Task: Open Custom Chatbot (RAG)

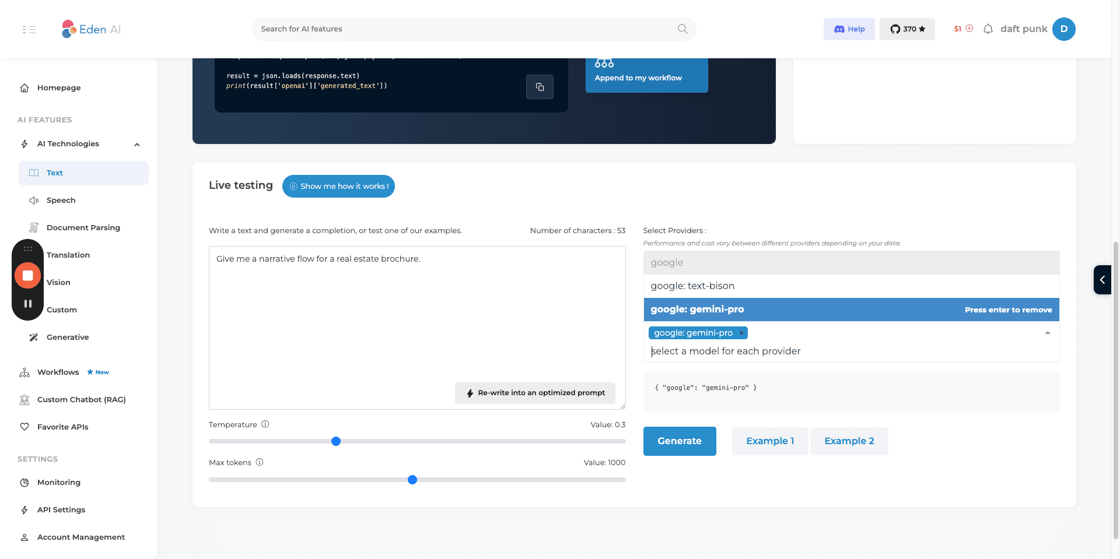Action: [x=81, y=400]
